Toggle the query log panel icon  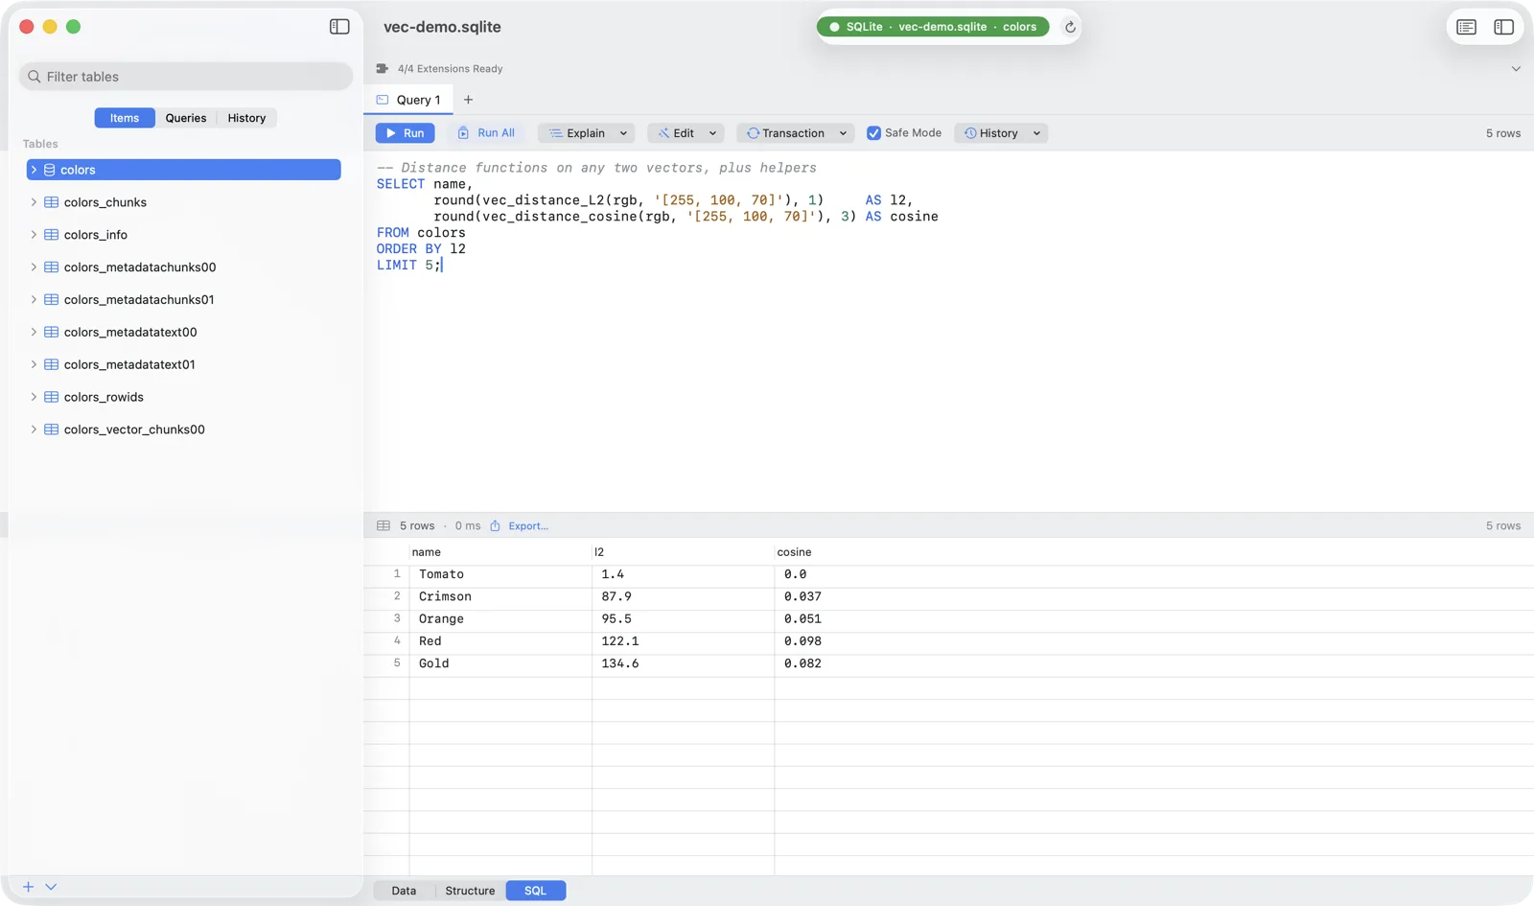[1466, 27]
